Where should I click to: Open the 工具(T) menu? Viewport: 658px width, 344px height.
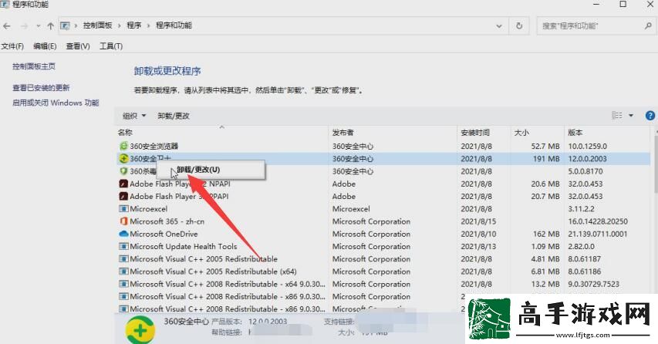[x=111, y=46]
